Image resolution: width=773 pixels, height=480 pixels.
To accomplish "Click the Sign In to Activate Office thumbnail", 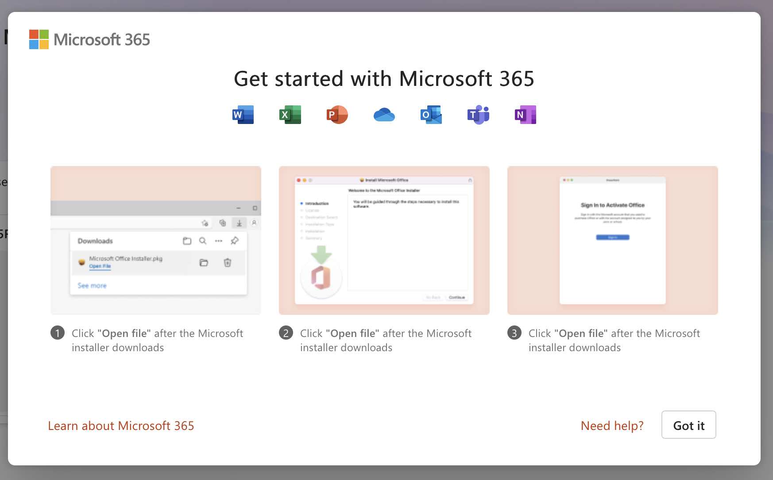I will pyautogui.click(x=612, y=240).
